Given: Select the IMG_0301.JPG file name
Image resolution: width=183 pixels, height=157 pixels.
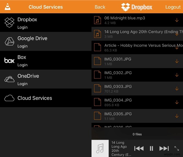Looking at the screenshot, I should [x=118, y=59].
